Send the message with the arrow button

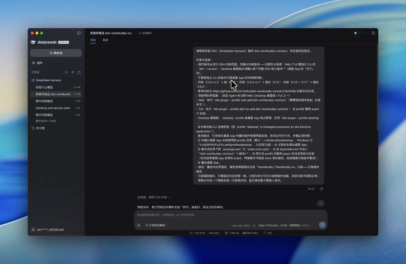click(322, 225)
